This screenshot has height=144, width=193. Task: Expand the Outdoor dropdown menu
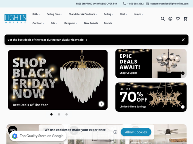(38, 23)
